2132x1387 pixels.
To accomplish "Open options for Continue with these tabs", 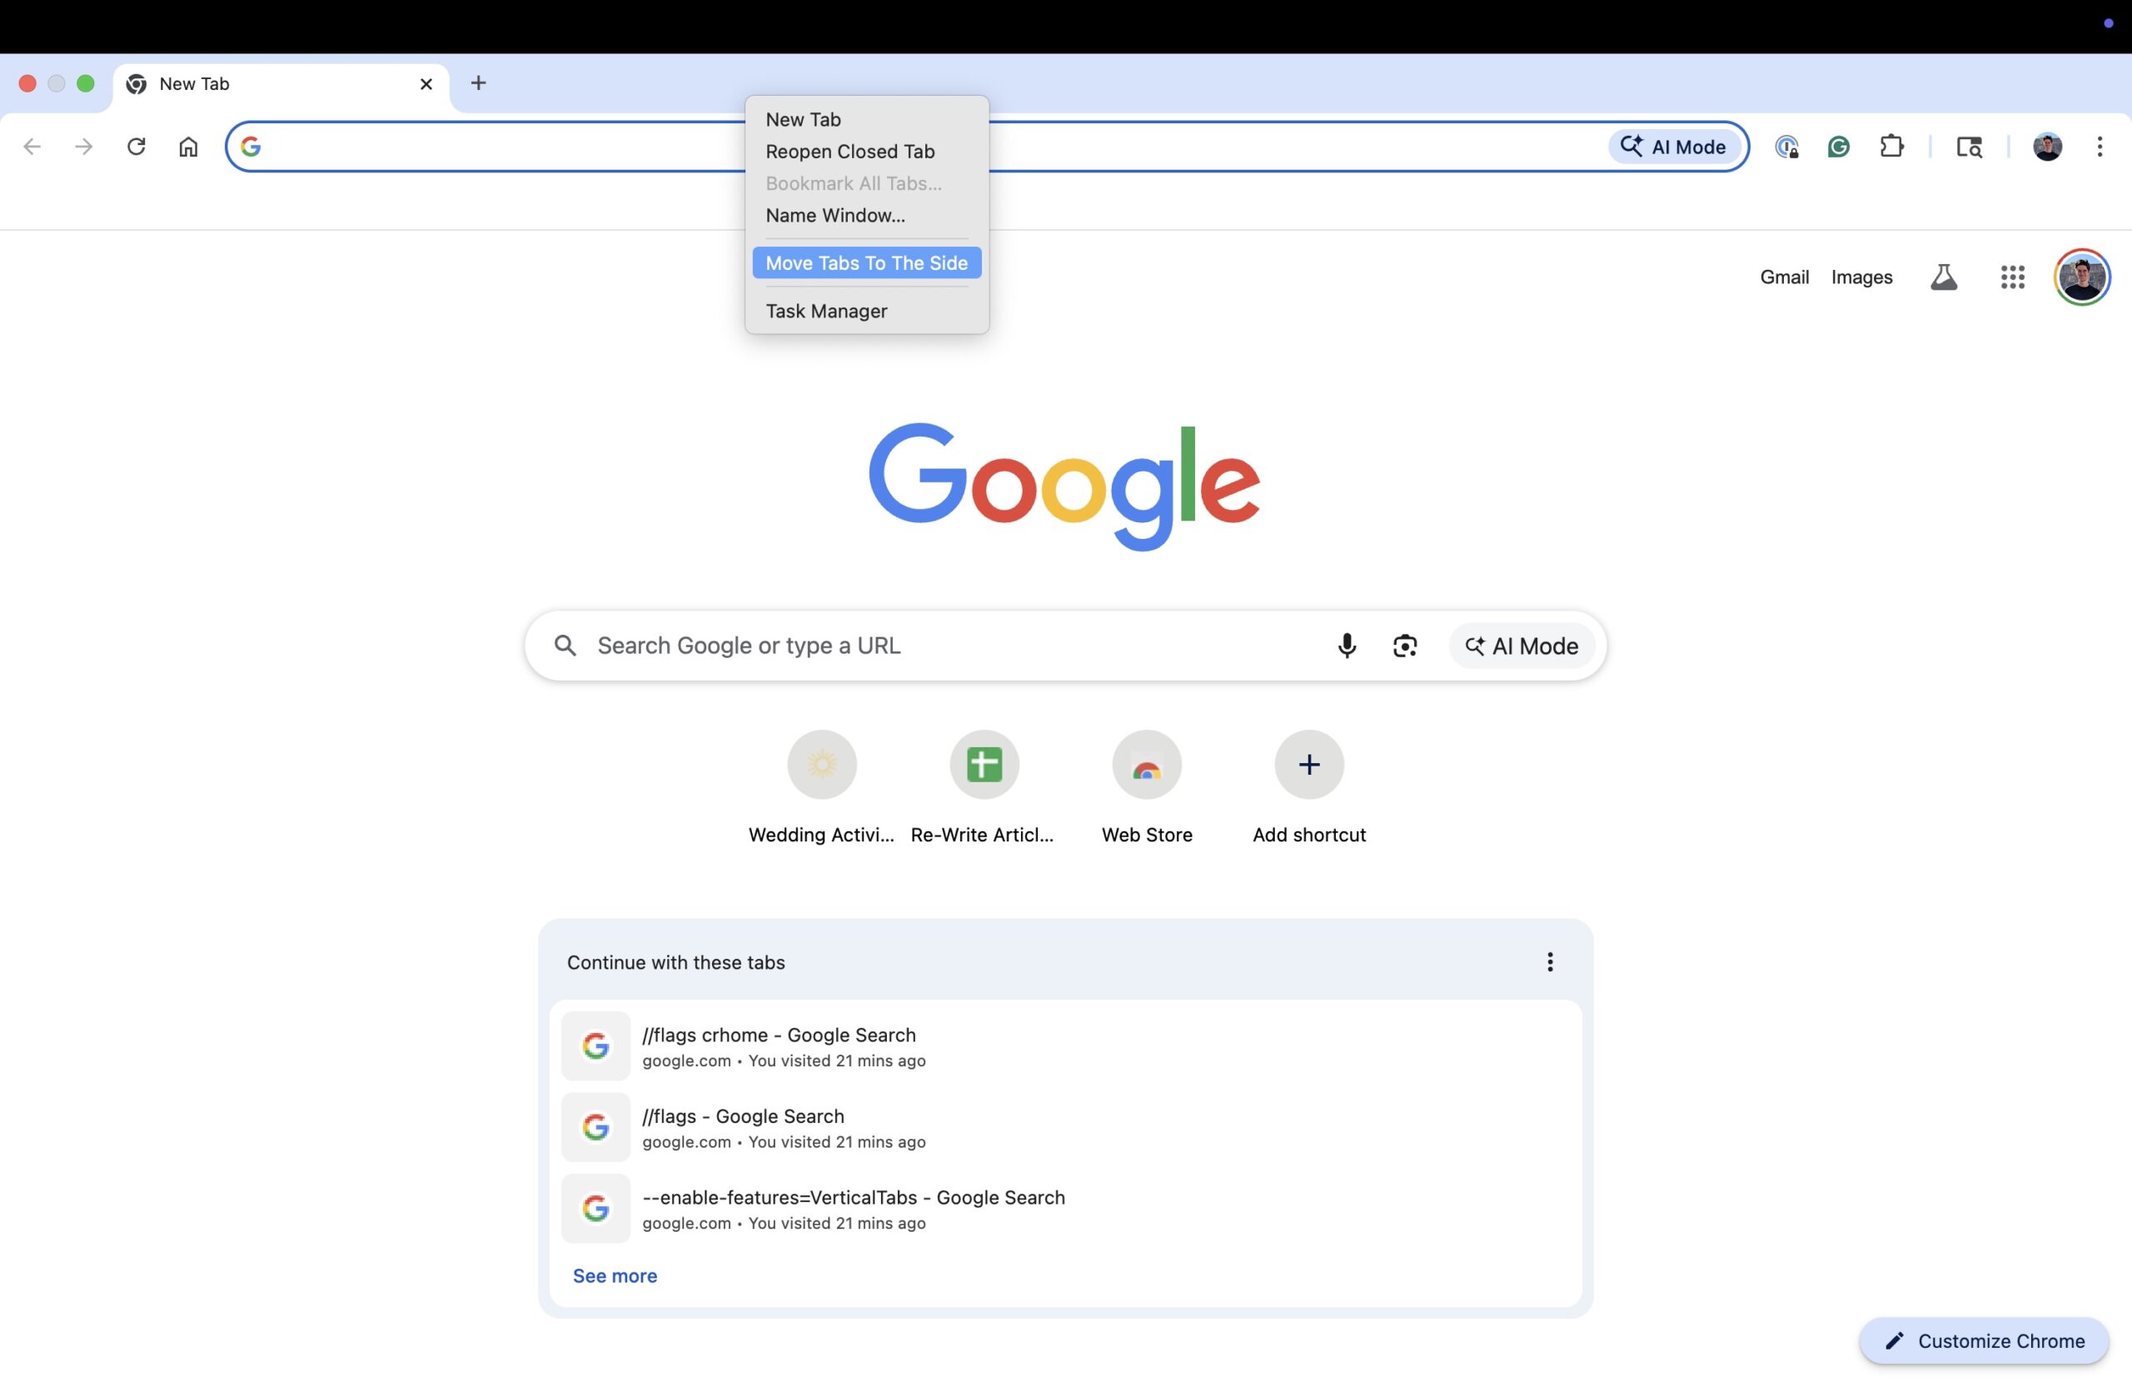I will coord(1549,961).
